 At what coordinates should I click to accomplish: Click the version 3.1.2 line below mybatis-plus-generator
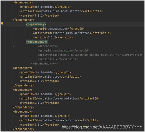pos(52,37)
